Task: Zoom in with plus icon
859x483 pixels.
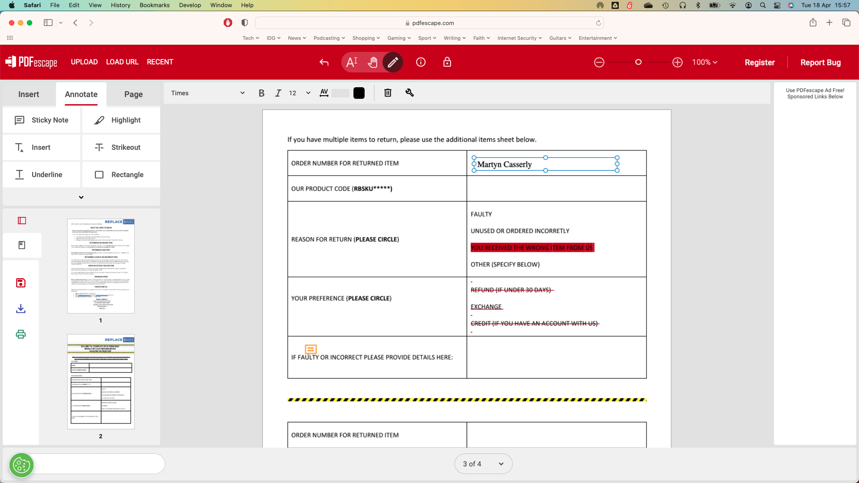Action: click(x=677, y=62)
